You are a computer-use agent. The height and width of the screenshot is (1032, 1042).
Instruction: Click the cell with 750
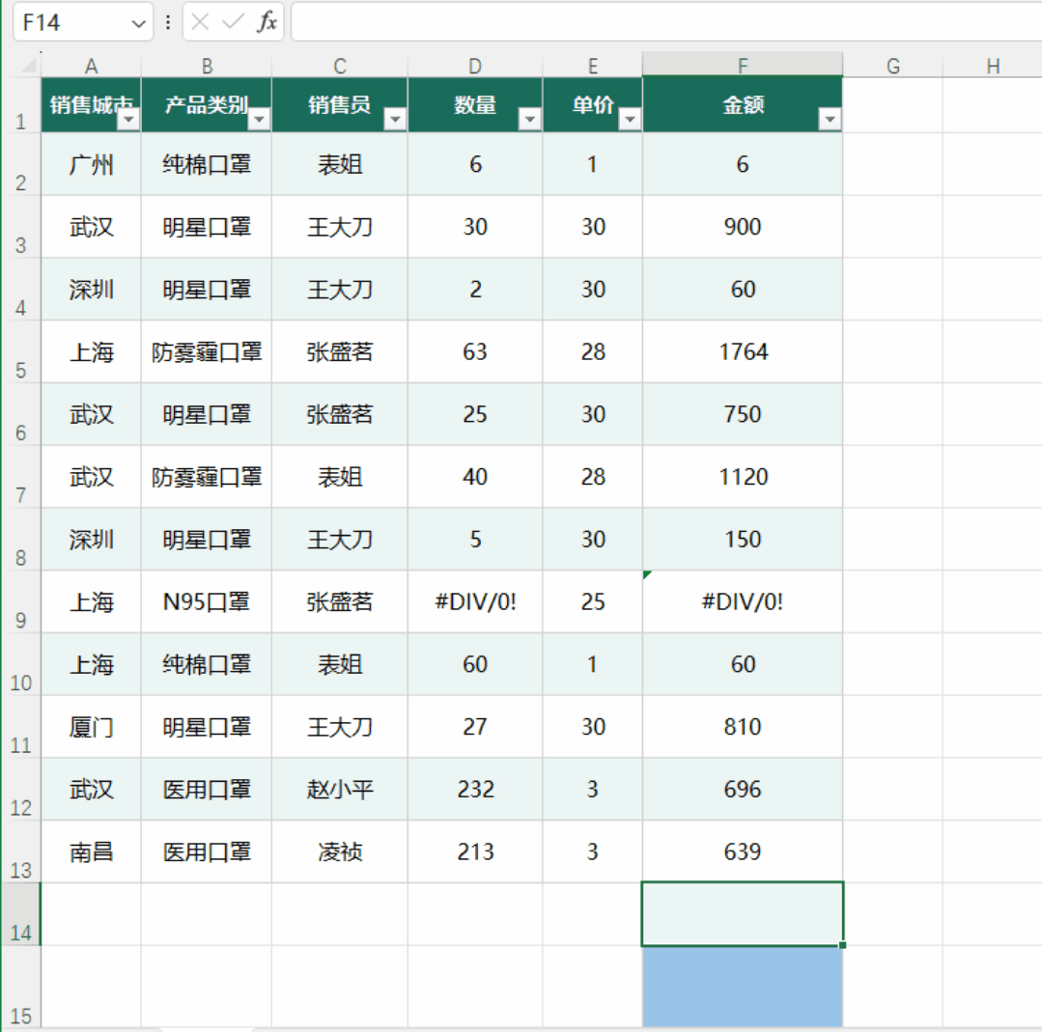point(743,414)
